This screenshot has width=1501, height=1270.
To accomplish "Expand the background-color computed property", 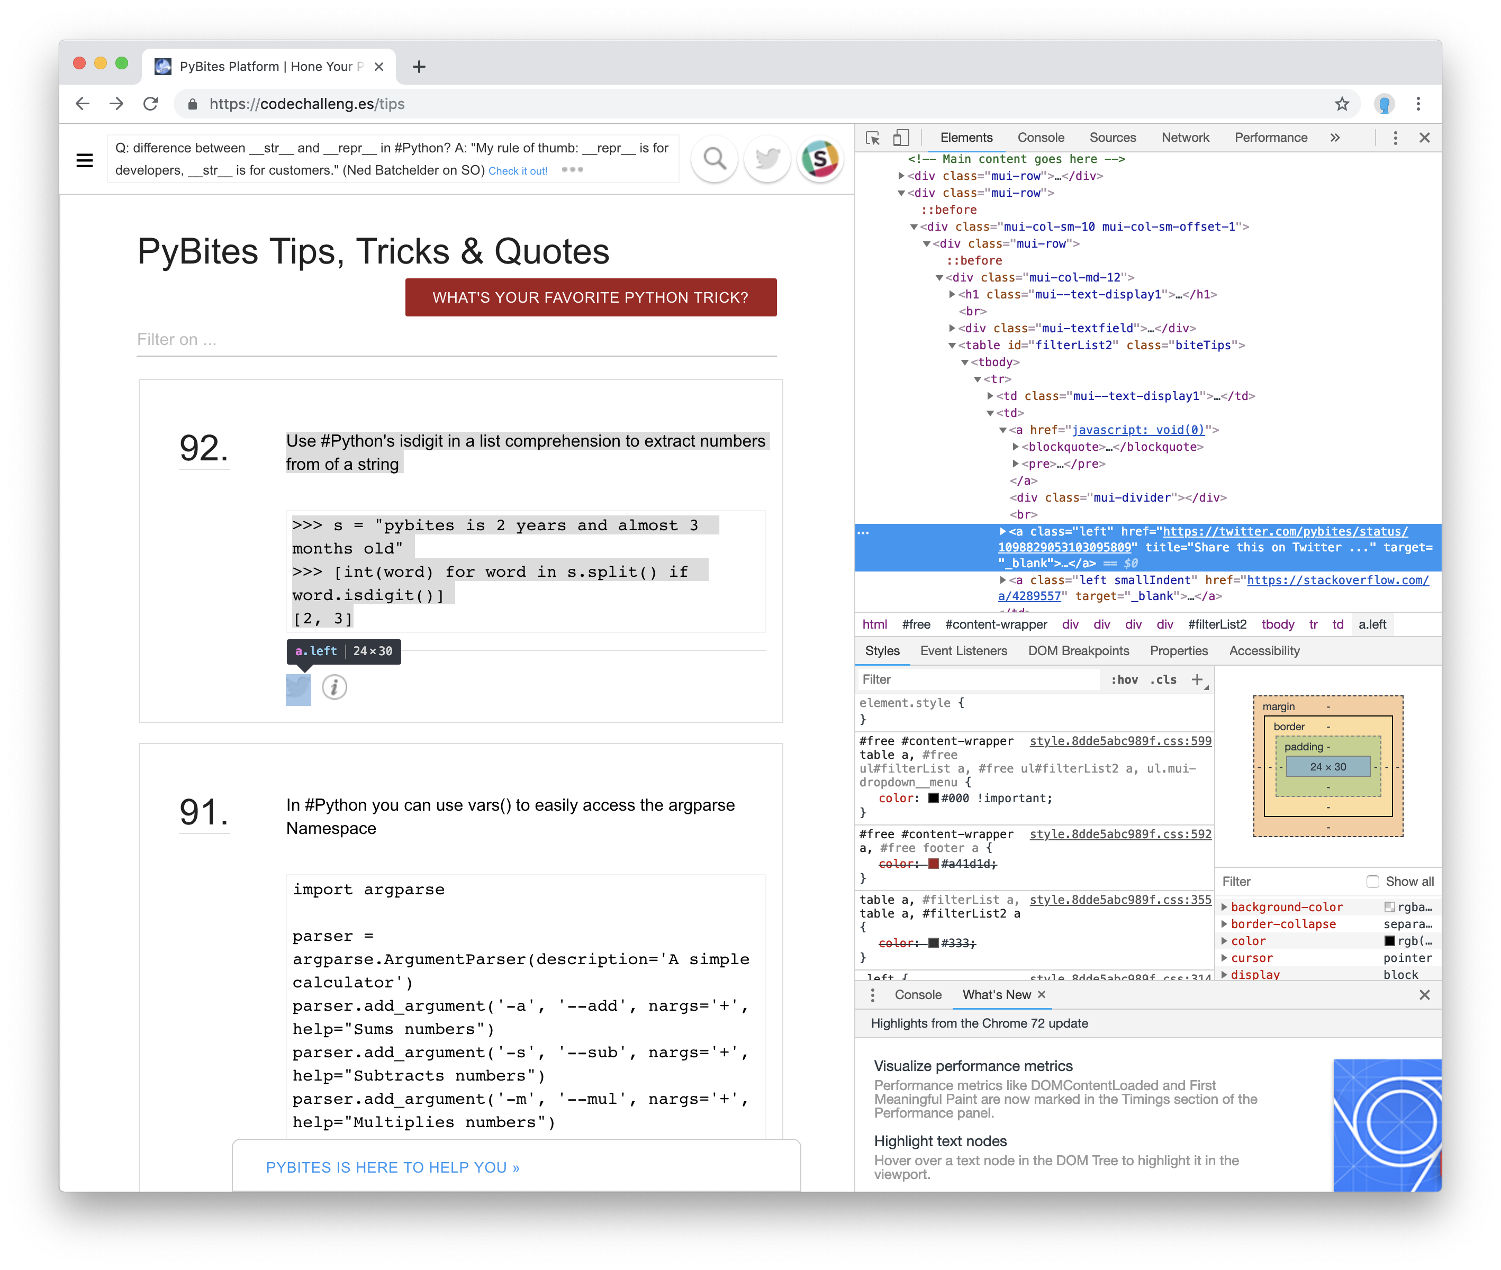I will [x=1224, y=907].
